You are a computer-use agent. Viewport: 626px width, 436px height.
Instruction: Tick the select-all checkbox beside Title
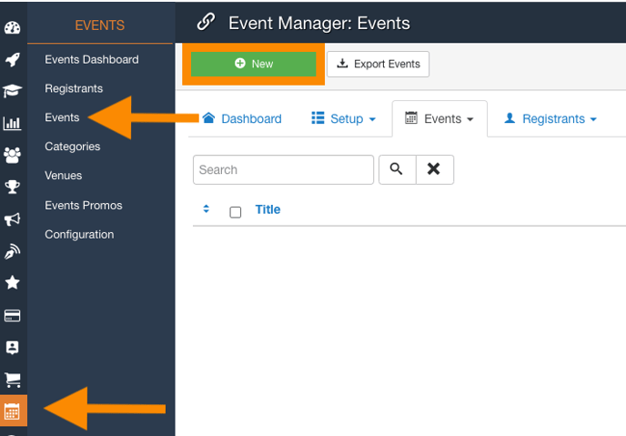(x=236, y=211)
